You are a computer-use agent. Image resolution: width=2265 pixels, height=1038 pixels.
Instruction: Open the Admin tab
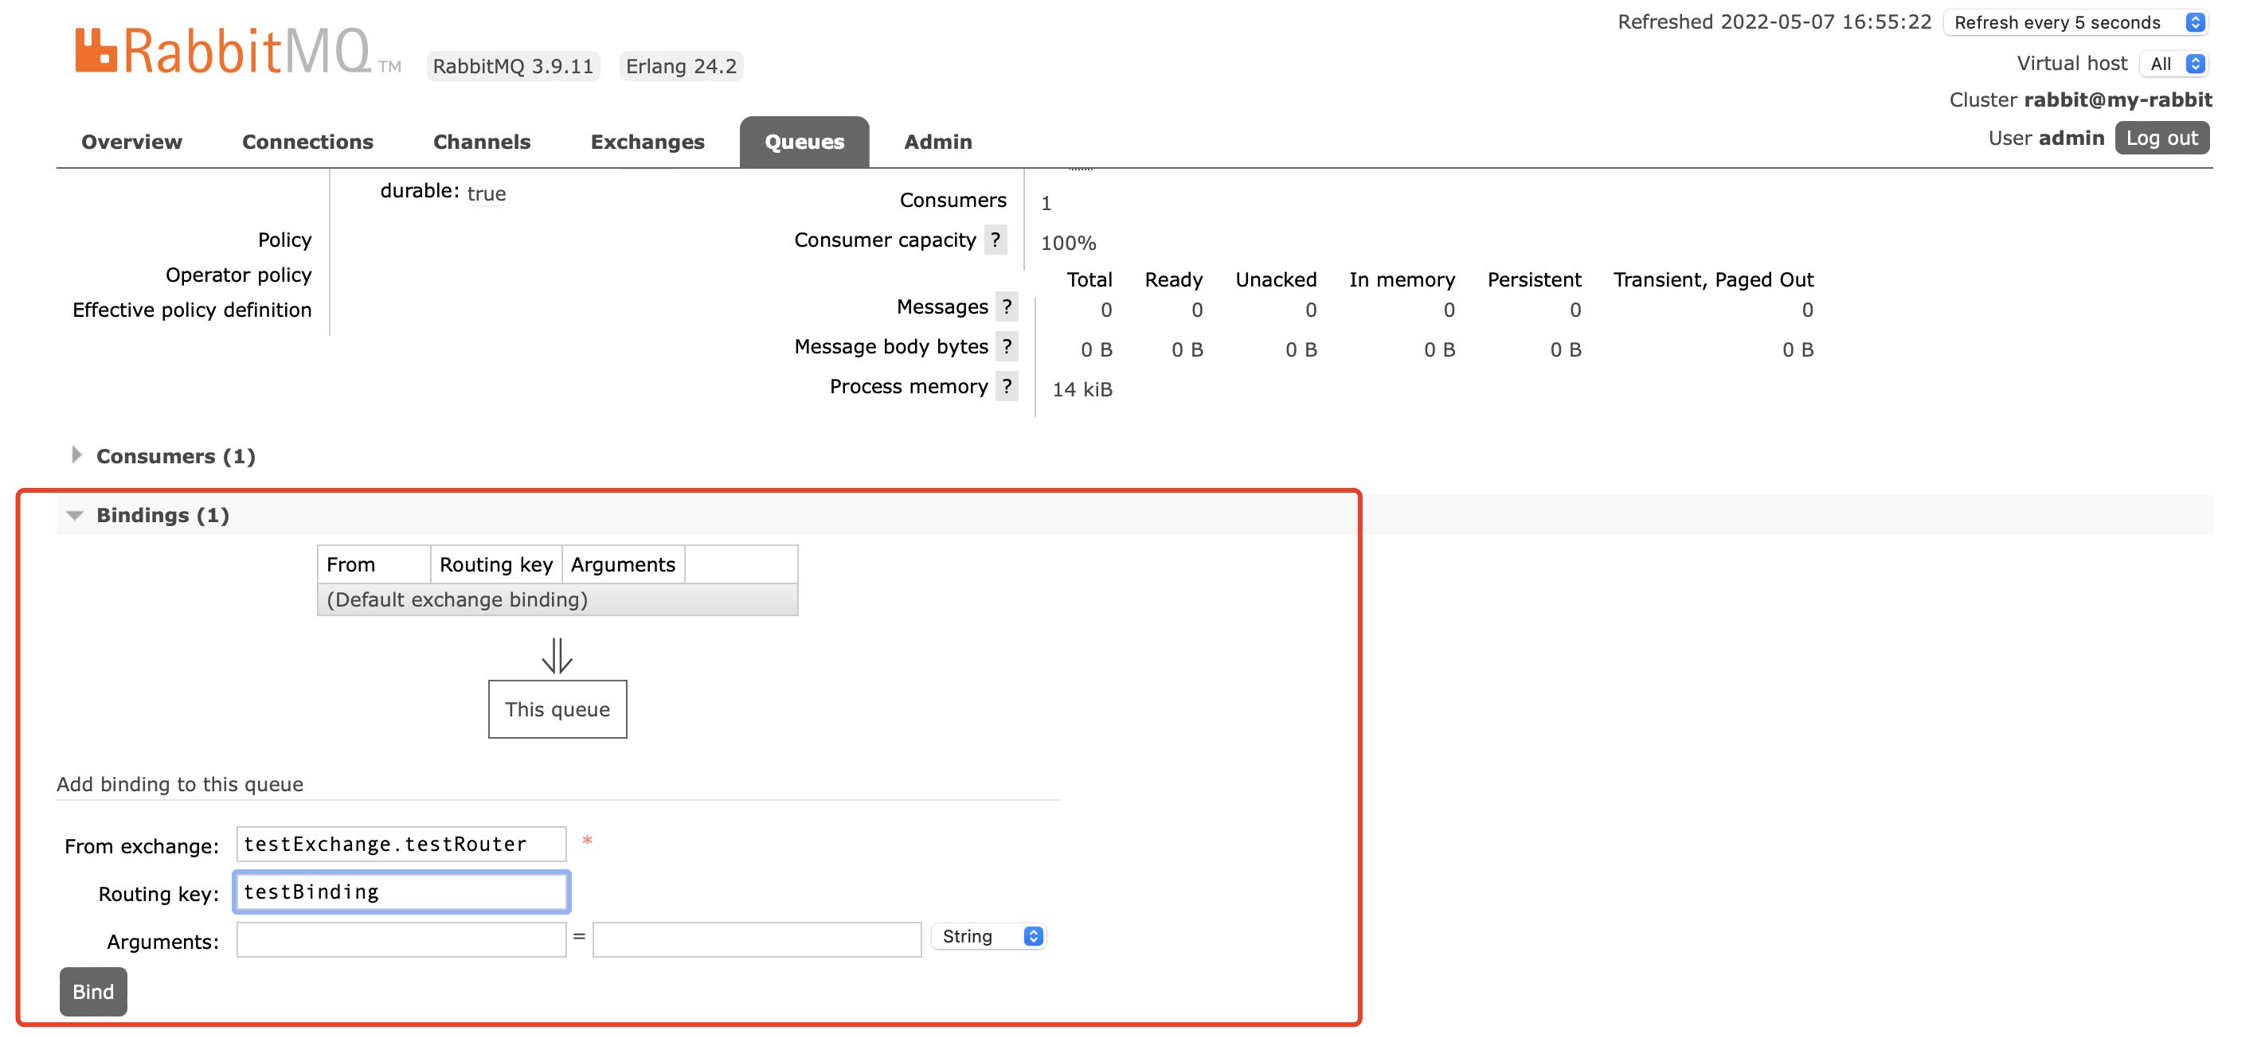[937, 142]
